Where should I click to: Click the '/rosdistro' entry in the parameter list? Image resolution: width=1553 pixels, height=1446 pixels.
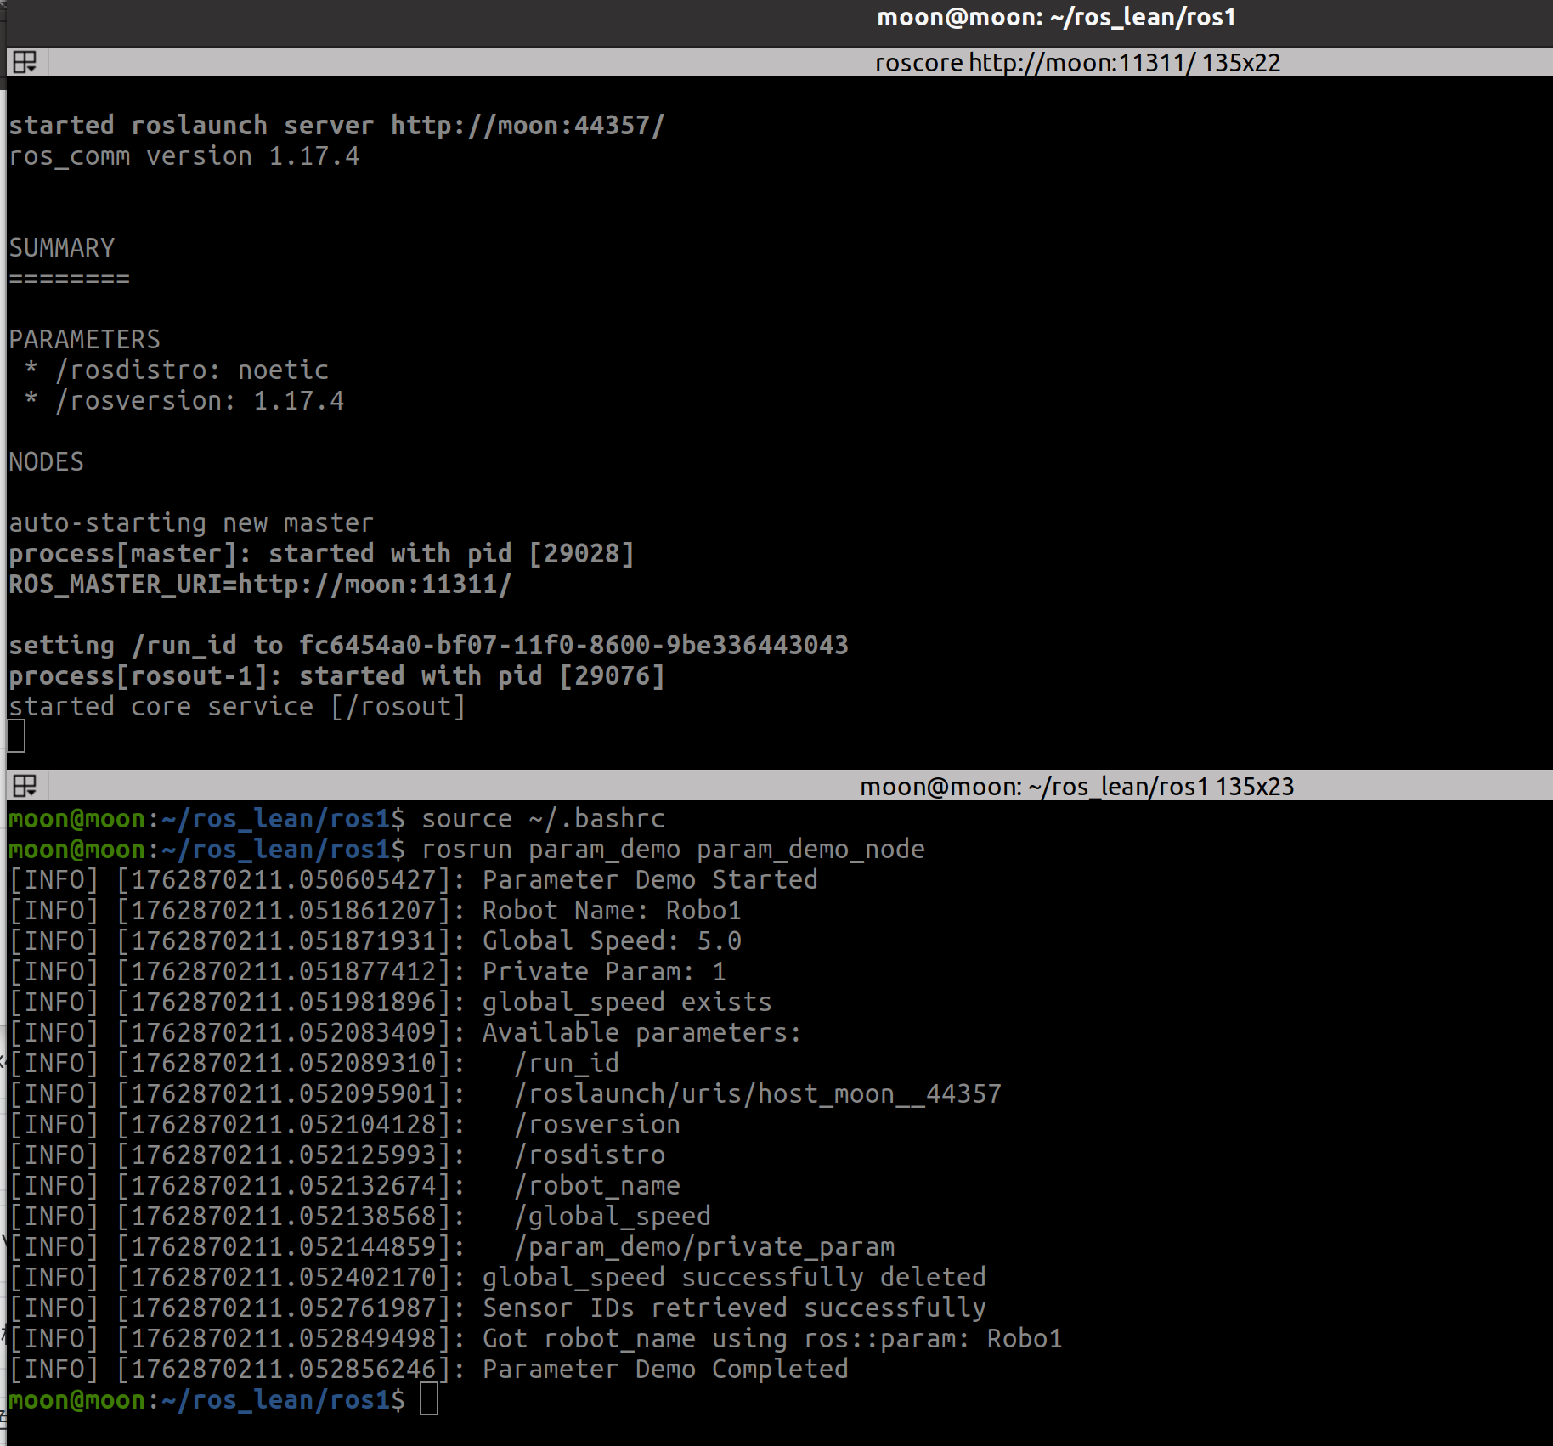tap(590, 1155)
